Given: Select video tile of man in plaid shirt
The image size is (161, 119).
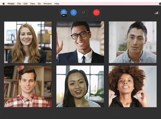Looking at the screenshot, I should (28, 86).
